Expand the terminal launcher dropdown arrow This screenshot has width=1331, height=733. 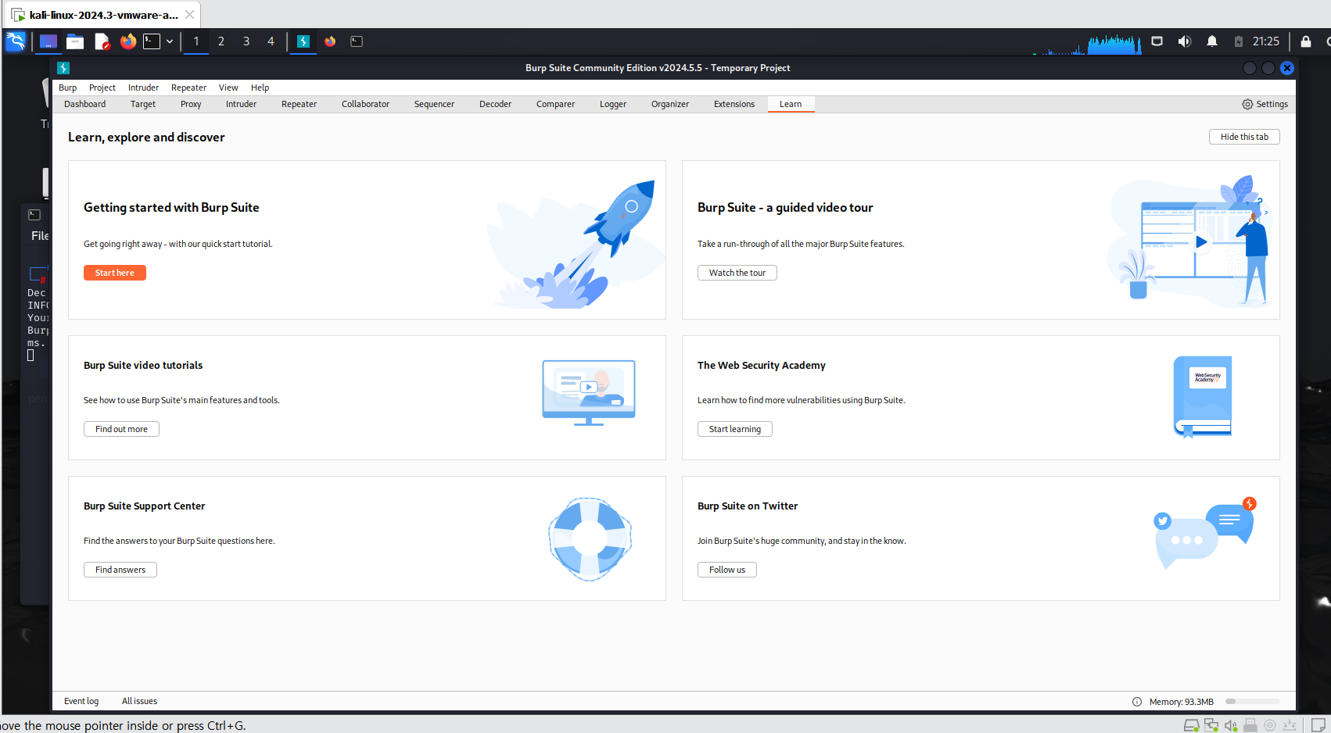pos(169,41)
